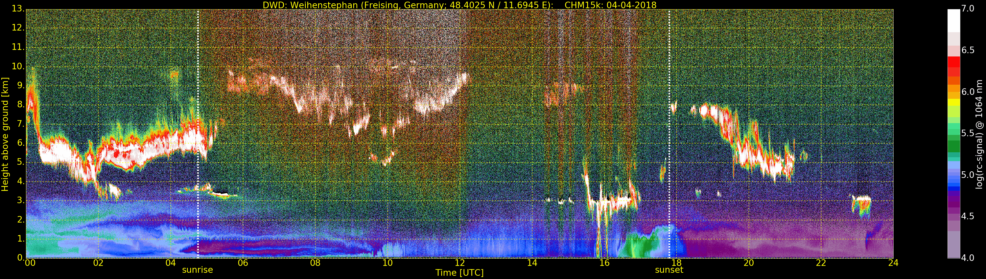The image size is (986, 279).
Task: Select the 'Height above ground [km]' axis label
Action: [5, 134]
